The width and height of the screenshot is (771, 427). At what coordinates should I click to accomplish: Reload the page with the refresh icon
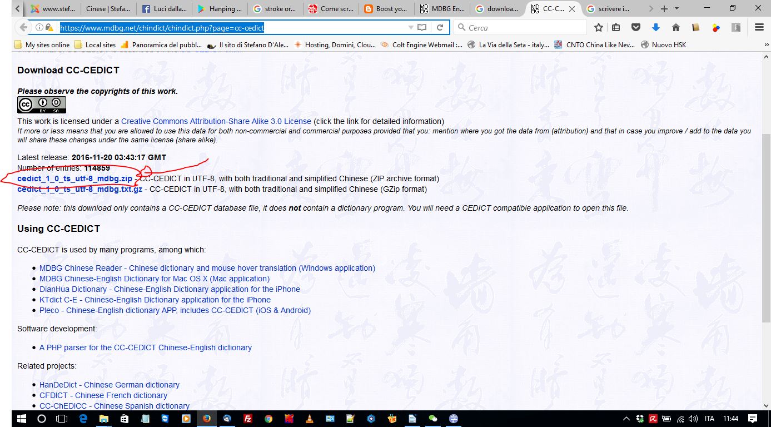440,27
